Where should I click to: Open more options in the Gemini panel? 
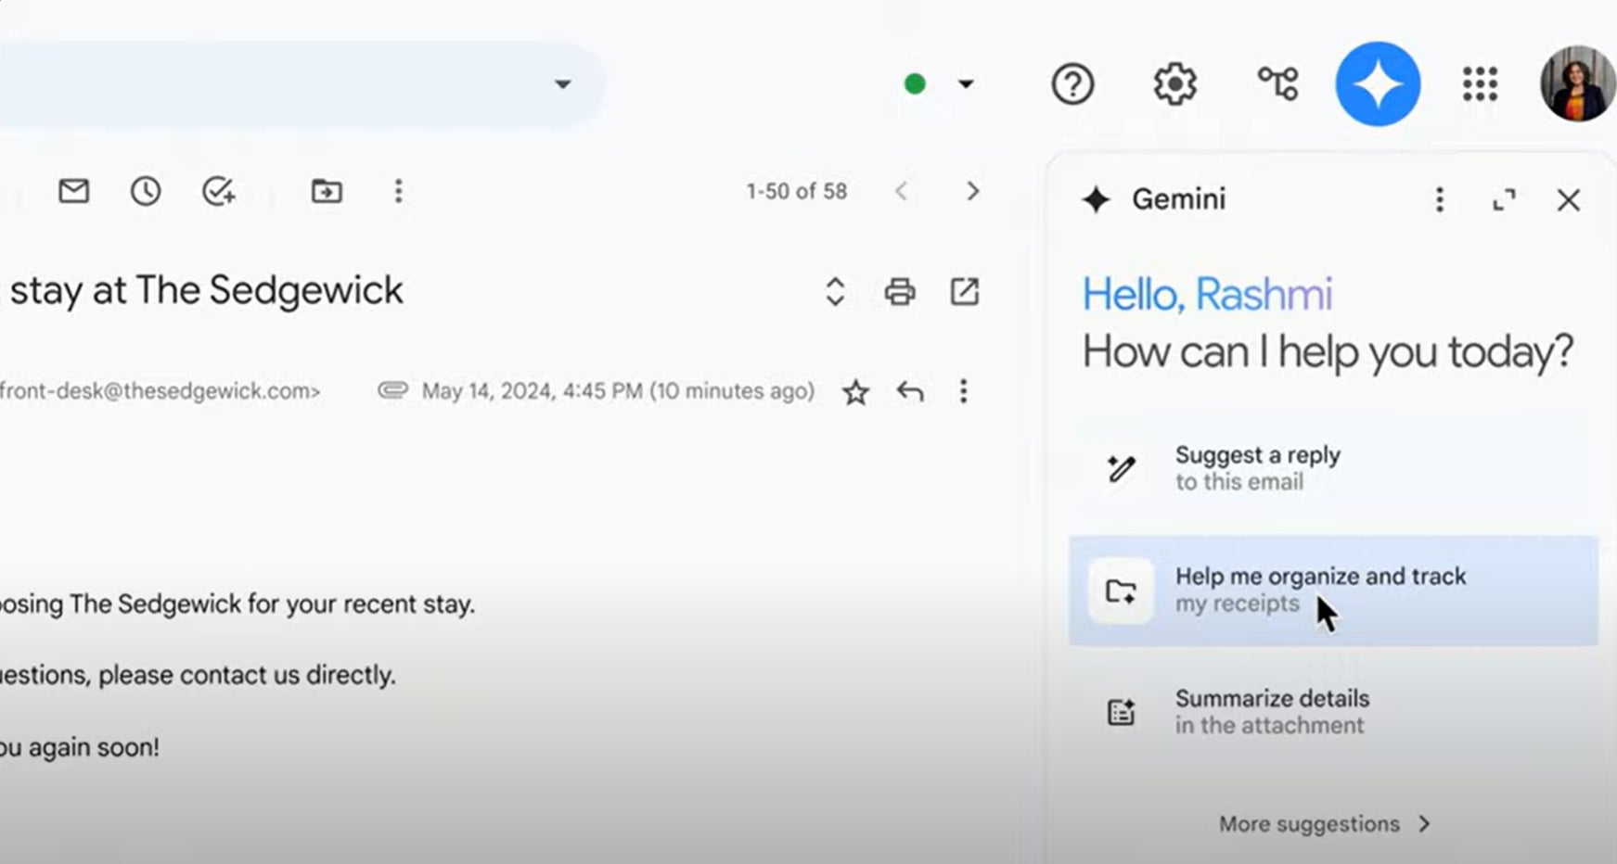(1439, 199)
